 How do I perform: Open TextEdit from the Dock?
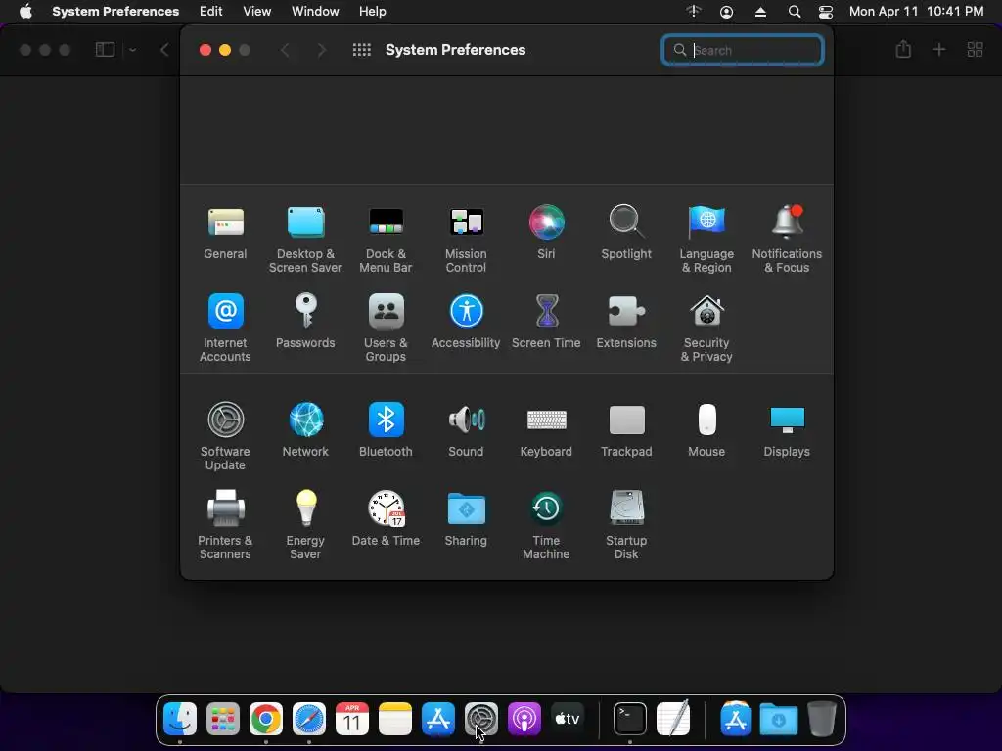point(673,719)
